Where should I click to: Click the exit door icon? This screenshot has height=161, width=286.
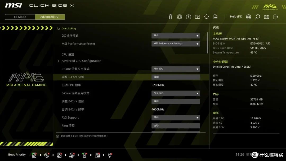tap(276, 17)
